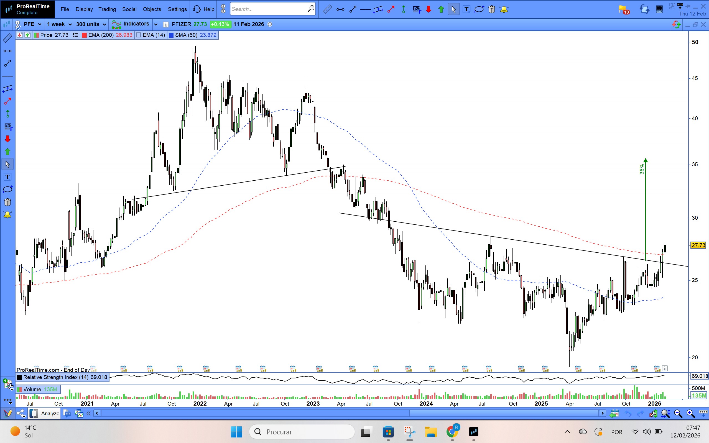
Task: Click the SMA (50) blue color swatch
Action: point(172,35)
